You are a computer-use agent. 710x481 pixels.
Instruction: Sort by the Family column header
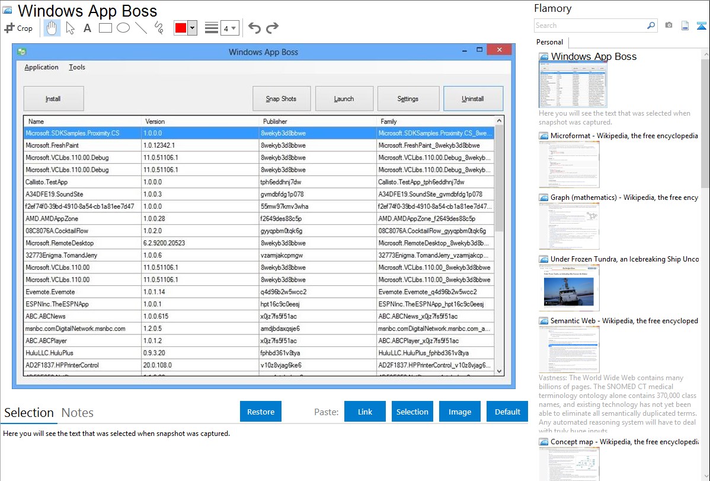[x=436, y=122]
